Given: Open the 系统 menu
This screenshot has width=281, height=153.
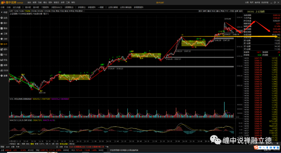Looking at the screenshot, I should (29, 3).
